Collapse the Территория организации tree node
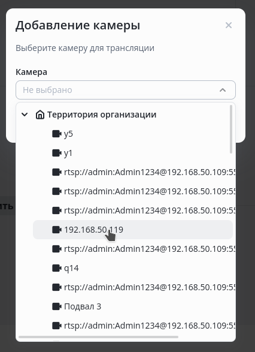The height and width of the screenshot is (352, 255). pos(25,115)
